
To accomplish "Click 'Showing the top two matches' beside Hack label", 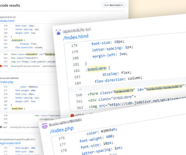I will (24, 127).
